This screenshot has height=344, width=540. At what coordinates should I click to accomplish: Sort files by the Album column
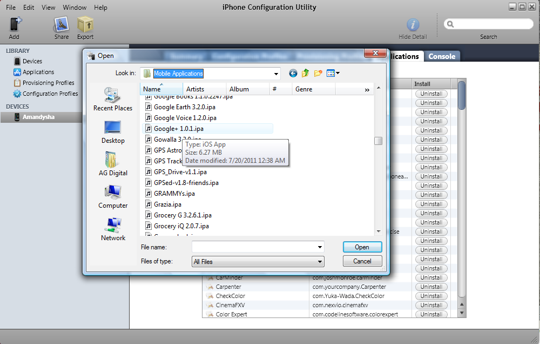coord(248,89)
